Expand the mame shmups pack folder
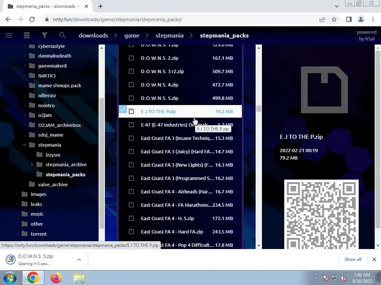381x285 pixels. [25, 86]
